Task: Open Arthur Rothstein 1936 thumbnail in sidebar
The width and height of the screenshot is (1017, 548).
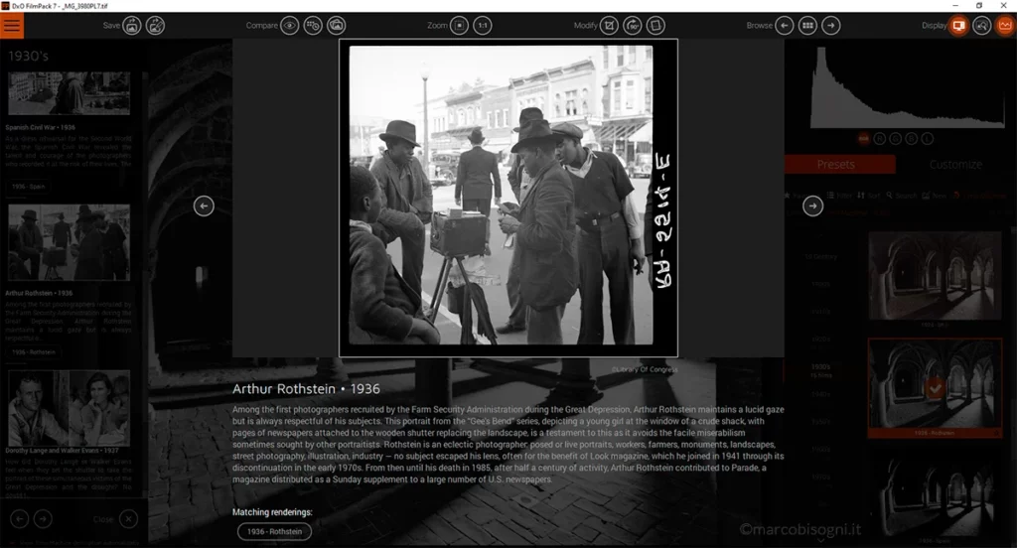Action: pyautogui.click(x=69, y=242)
